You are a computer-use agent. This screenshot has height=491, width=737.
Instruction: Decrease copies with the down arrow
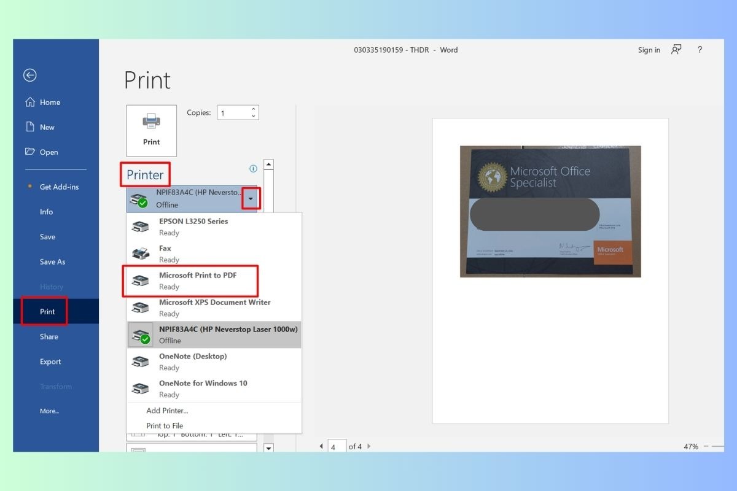pos(254,116)
